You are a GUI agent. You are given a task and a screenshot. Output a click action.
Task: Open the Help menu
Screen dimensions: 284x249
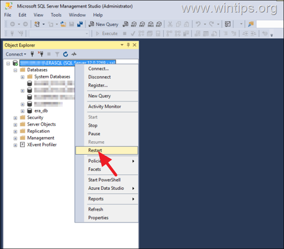tap(98, 15)
